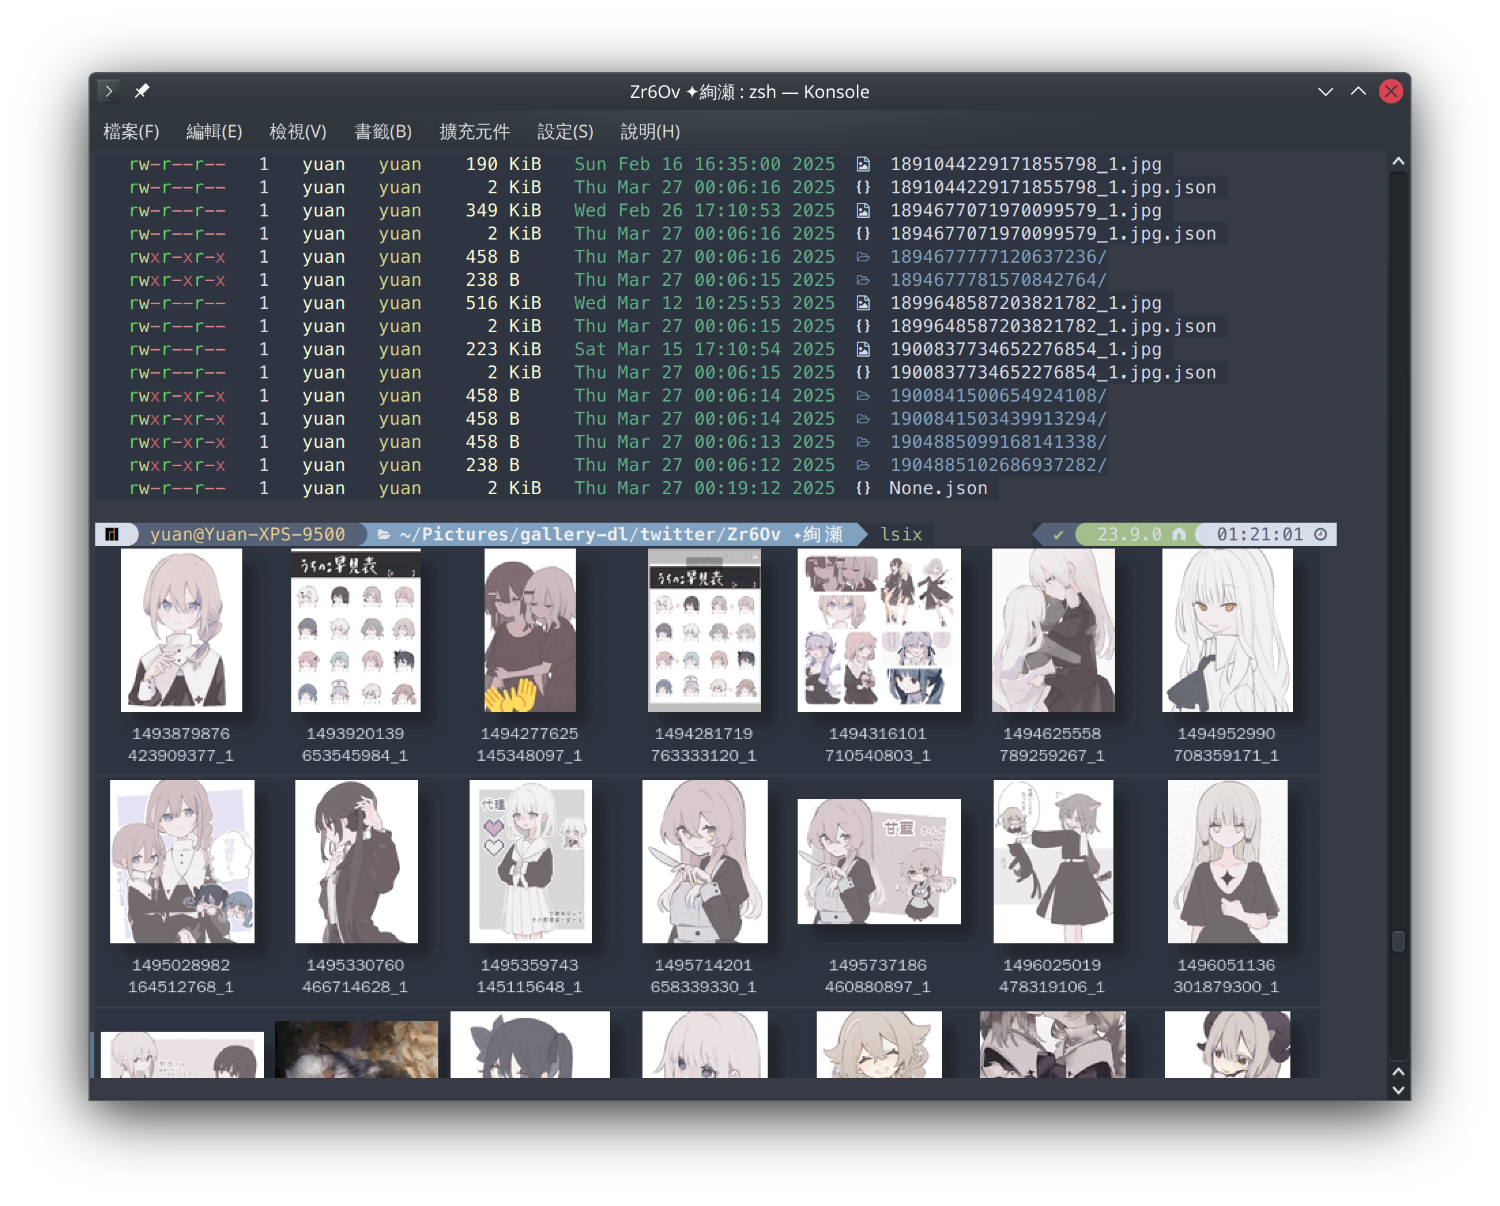Viewport: 1500px width, 1206px height.
Task: Click the green checkmark status icon
Action: click(1058, 534)
